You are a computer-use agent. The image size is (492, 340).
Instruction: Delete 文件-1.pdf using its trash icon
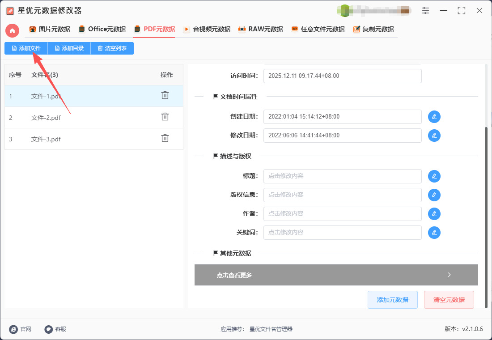(x=165, y=95)
